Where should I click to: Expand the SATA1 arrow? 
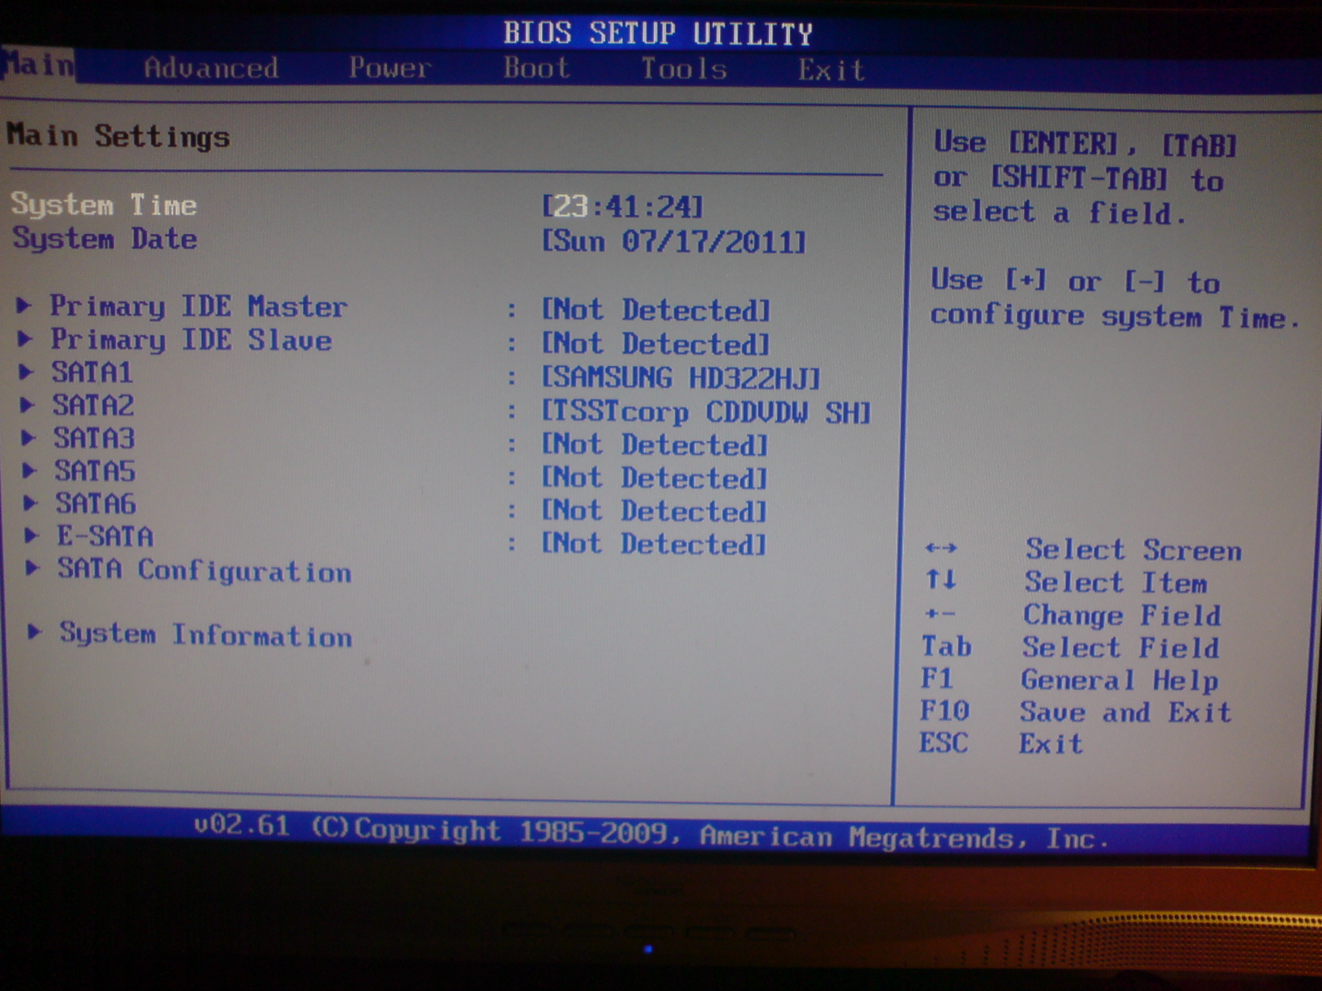point(27,372)
